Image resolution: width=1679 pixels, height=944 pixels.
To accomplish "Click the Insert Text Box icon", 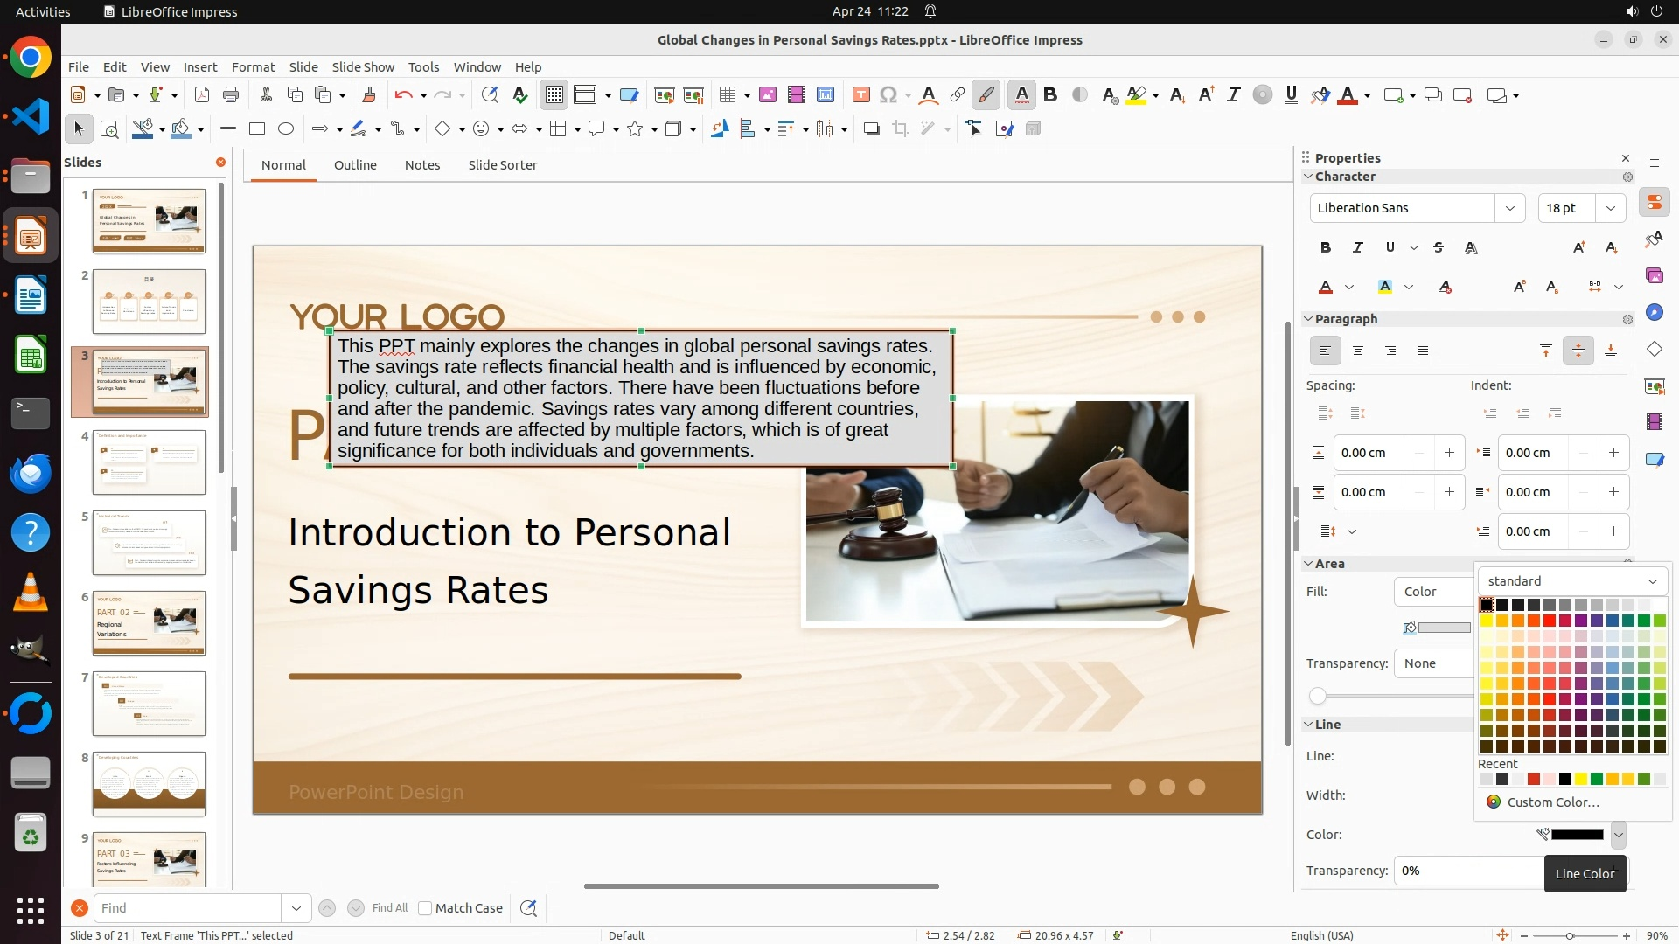I will [x=860, y=95].
